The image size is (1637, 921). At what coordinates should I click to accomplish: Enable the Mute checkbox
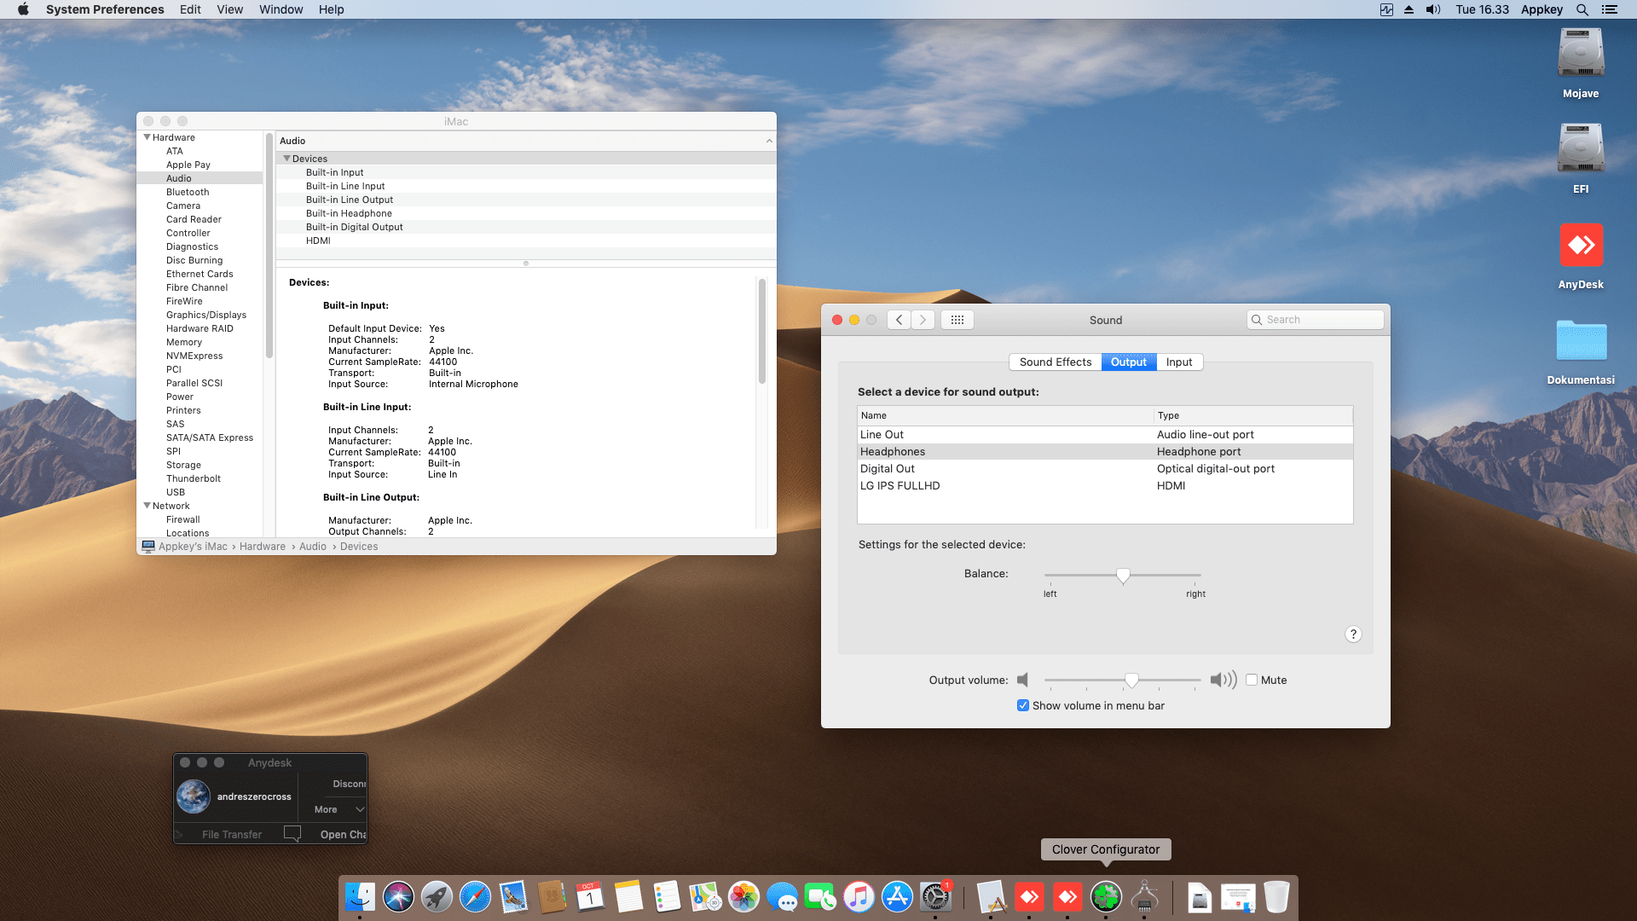pos(1252,681)
